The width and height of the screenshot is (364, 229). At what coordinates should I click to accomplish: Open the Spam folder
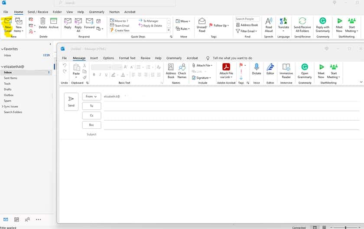point(7,101)
